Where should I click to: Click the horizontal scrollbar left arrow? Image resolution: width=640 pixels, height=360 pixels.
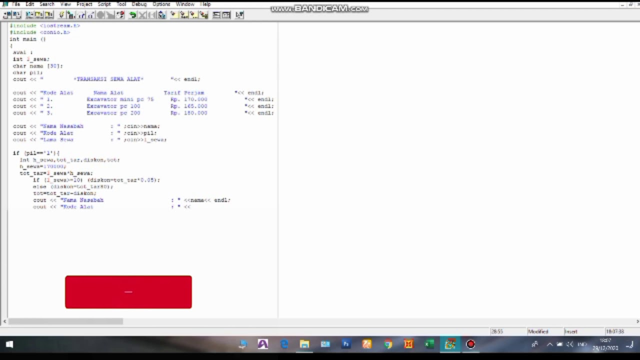(x=4, y=321)
